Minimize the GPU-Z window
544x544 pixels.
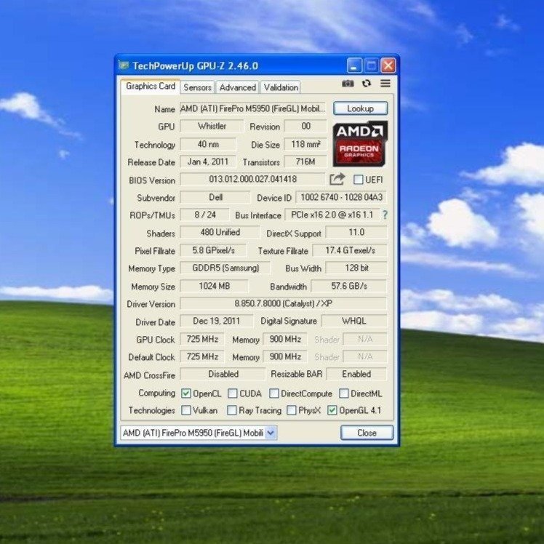click(x=353, y=65)
